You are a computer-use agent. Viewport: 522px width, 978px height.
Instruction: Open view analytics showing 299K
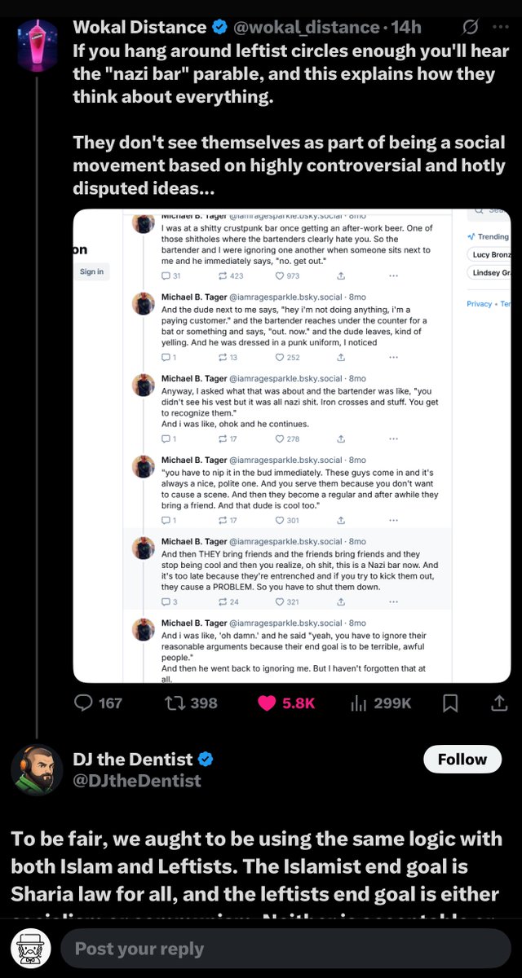[357, 703]
